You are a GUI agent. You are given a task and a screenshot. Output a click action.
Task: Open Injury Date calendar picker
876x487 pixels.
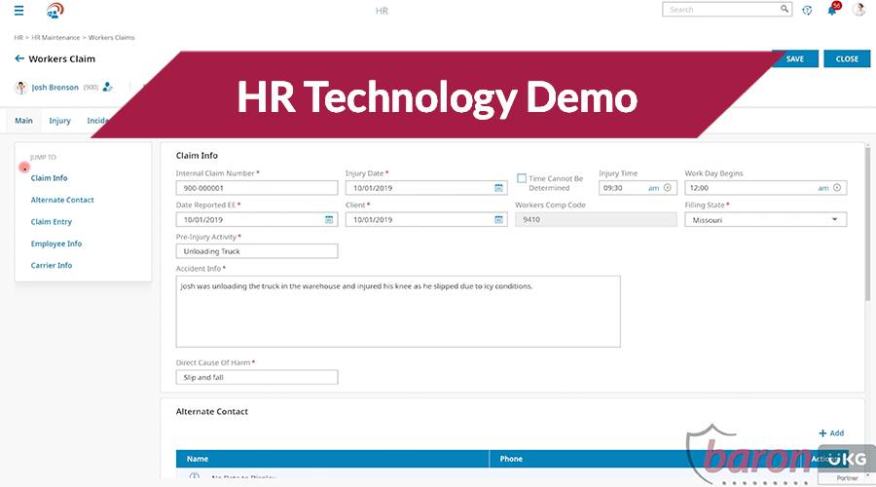tap(498, 188)
